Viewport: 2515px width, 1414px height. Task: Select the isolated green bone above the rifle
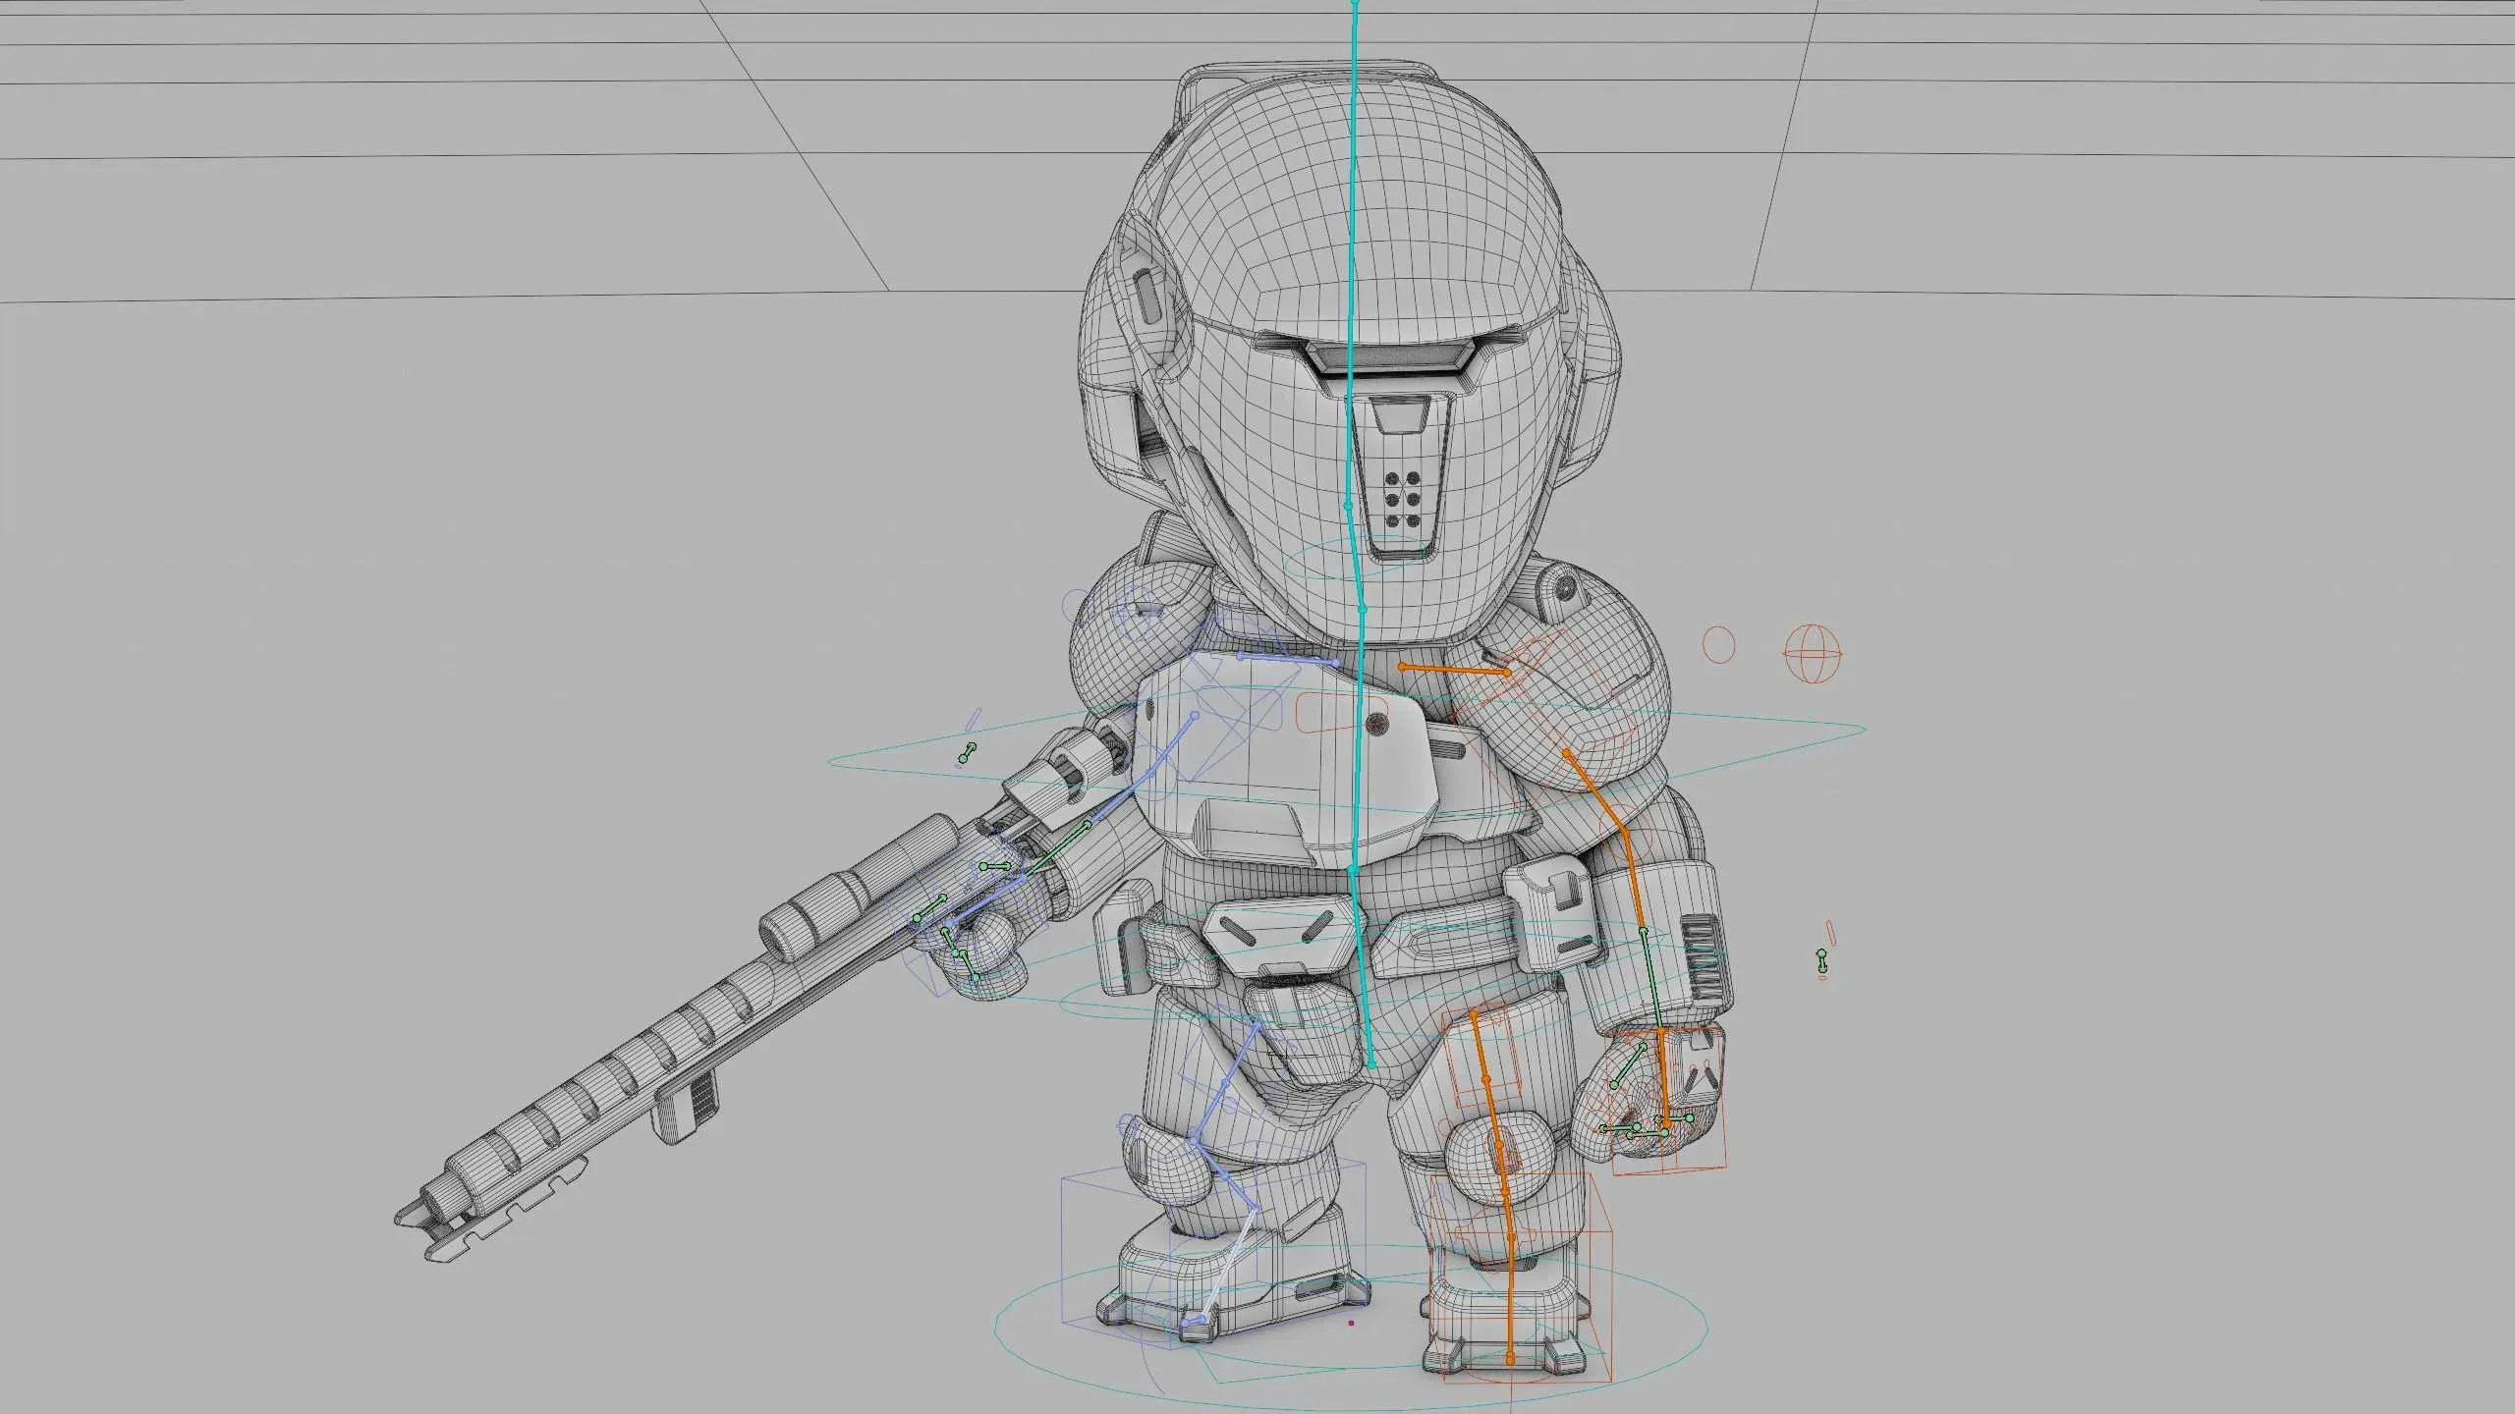pos(967,754)
